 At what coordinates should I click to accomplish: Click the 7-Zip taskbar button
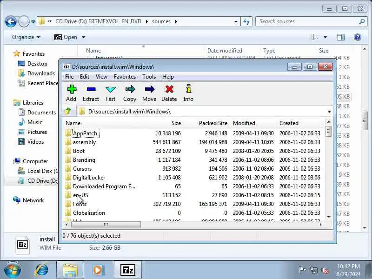pyautogui.click(x=127, y=270)
